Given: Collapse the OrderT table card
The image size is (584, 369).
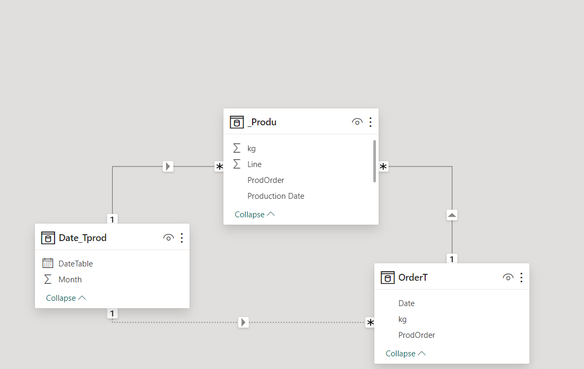Looking at the screenshot, I should (x=406, y=353).
